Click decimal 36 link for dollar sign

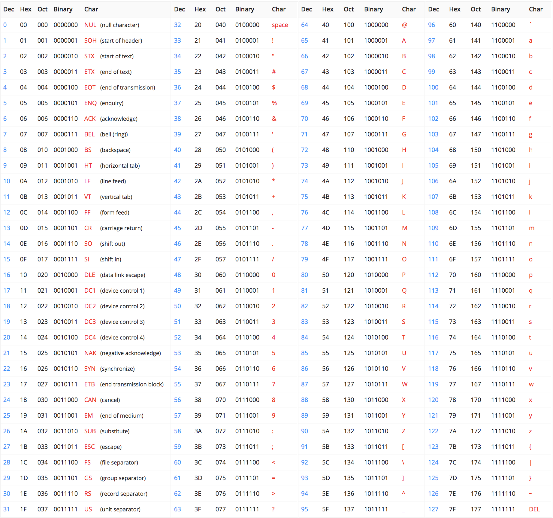(177, 87)
